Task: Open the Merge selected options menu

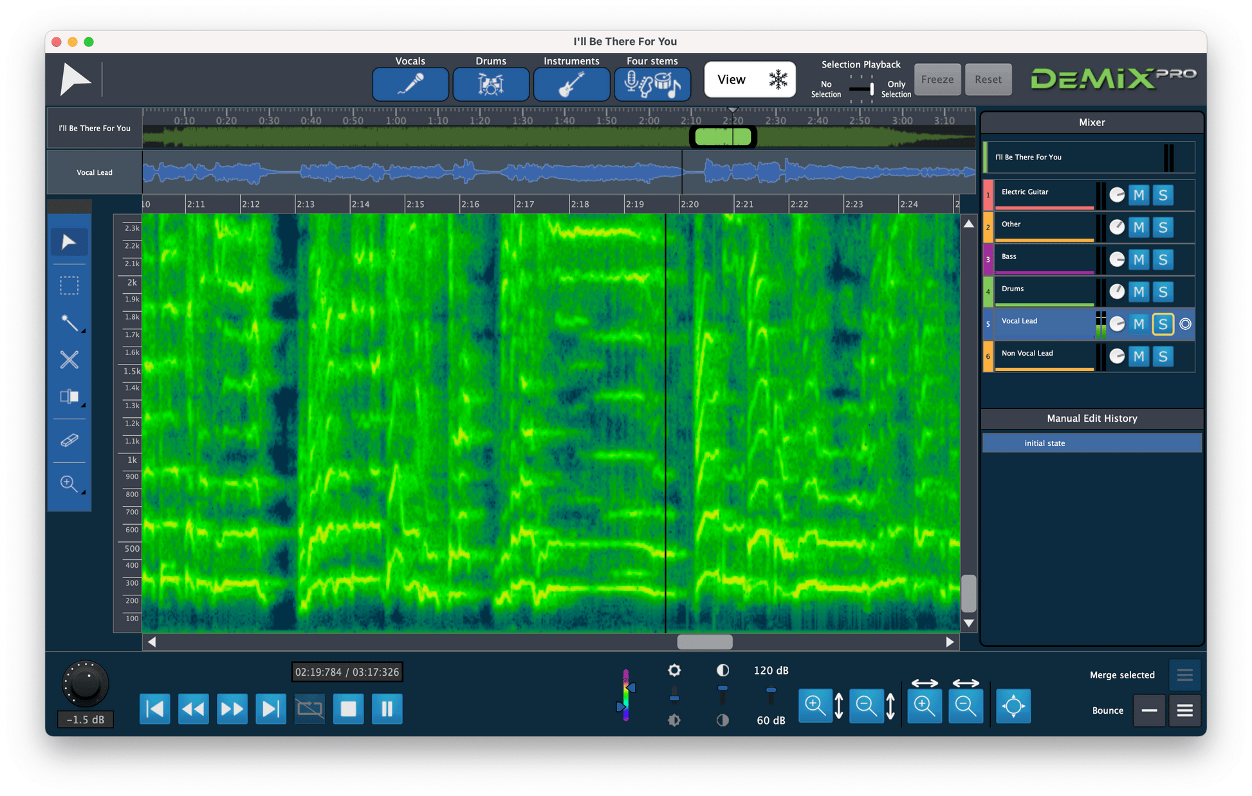Action: click(x=1184, y=675)
